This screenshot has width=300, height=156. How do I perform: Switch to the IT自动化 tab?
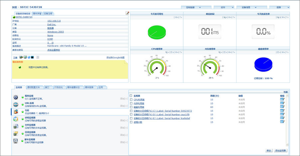[x=59, y=87]
